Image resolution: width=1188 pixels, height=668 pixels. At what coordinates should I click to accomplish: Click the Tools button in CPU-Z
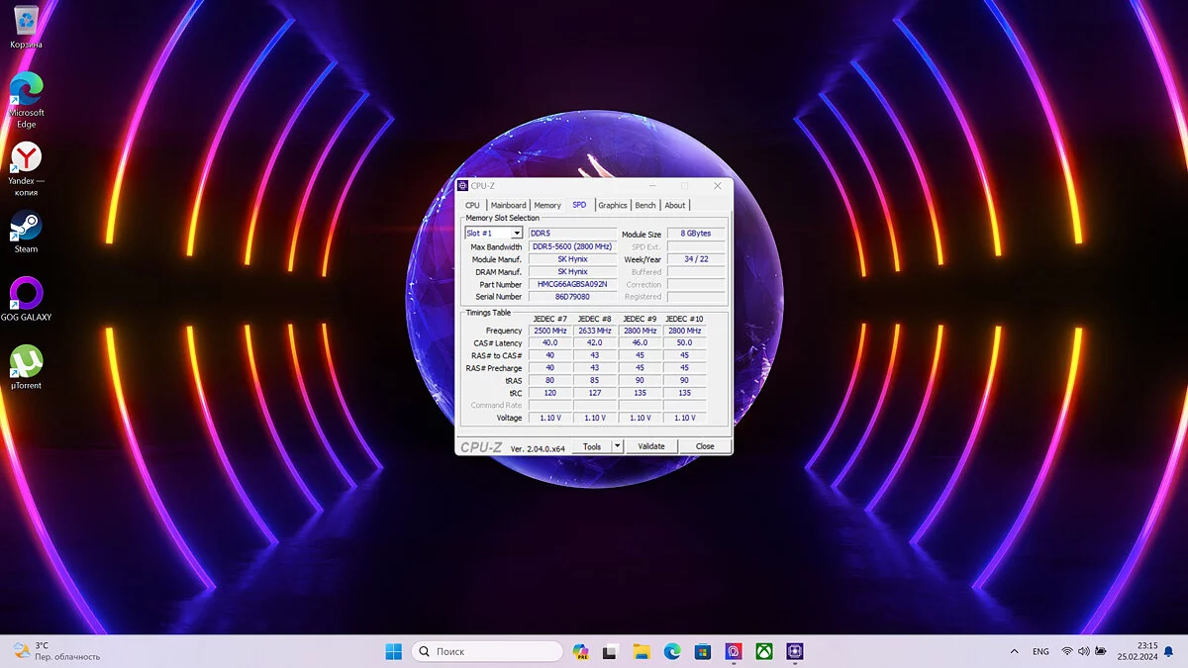coord(592,446)
